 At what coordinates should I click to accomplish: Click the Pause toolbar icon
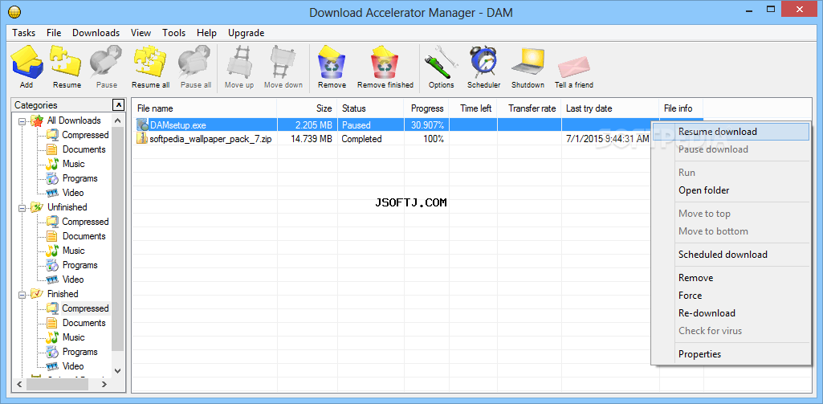tap(107, 63)
